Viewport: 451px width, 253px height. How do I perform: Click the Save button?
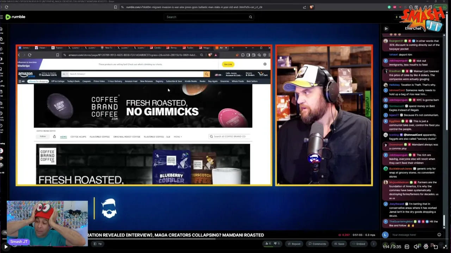tap(339, 244)
